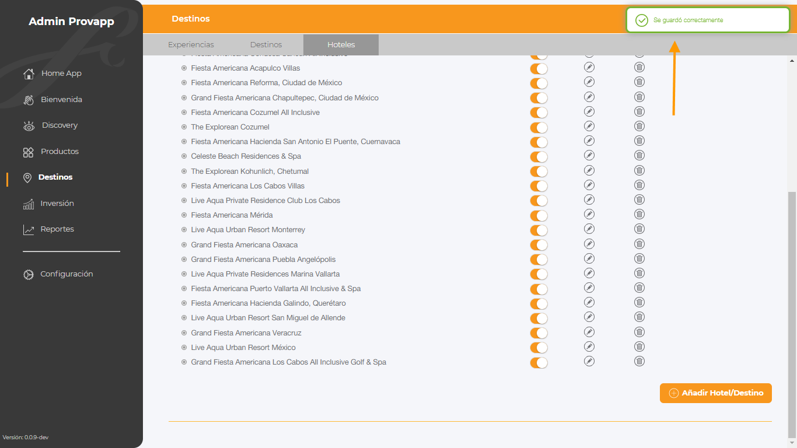Edit Live Aqua Private Residence Club Los Cabos
Image resolution: width=797 pixels, height=448 pixels.
click(589, 199)
